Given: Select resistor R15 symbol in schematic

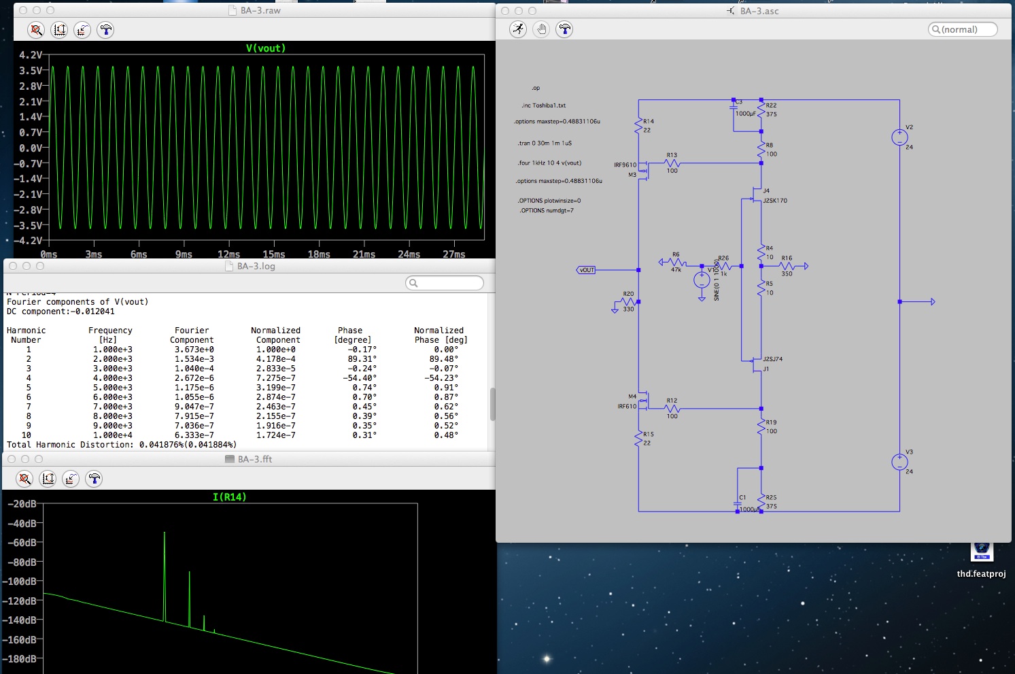Looking at the screenshot, I should pos(638,439).
